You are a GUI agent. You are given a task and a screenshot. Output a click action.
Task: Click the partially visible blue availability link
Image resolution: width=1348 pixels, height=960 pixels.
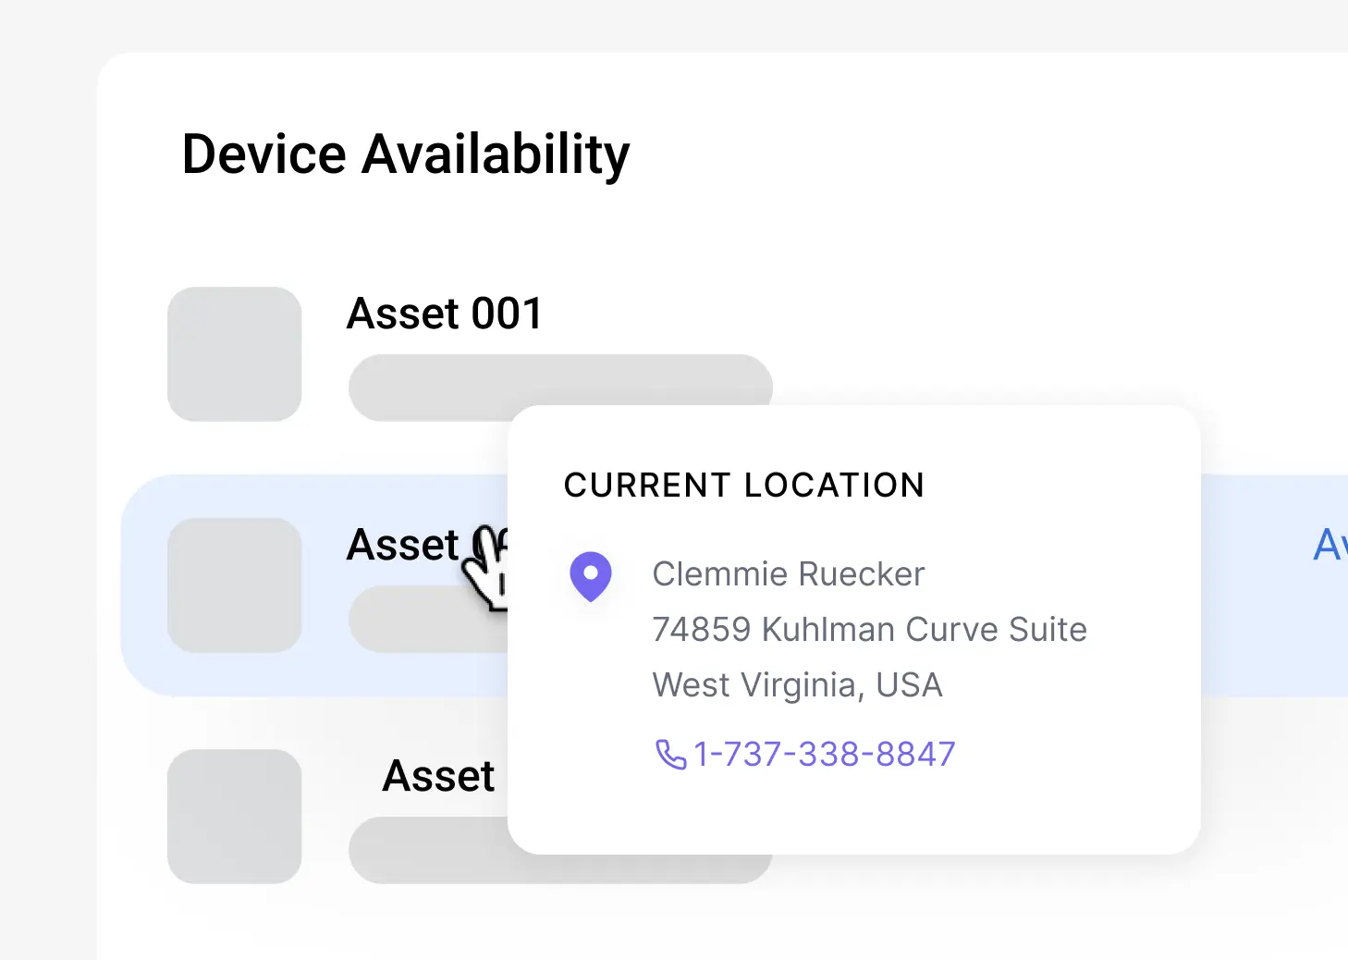[x=1330, y=545]
